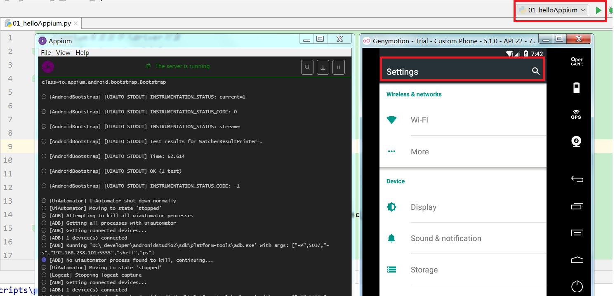Close the 01_helloAppium.py editor tab
615x296 pixels.
click(x=76, y=23)
